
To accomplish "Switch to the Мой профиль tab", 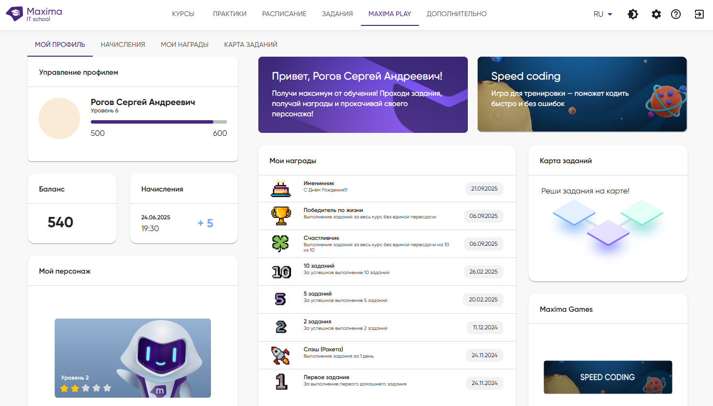I will click(x=60, y=44).
